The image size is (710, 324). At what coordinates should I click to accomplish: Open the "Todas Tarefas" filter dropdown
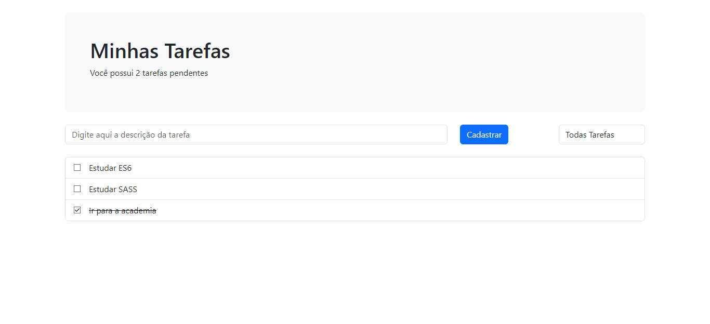click(x=601, y=134)
